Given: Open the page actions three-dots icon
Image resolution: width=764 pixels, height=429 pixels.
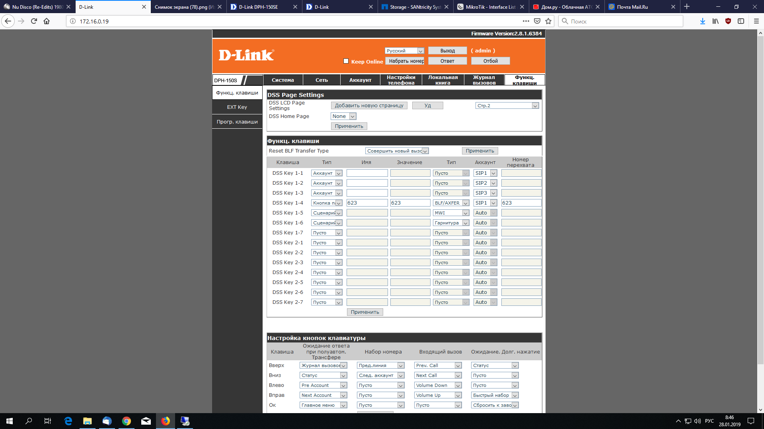Looking at the screenshot, I should point(526,21).
